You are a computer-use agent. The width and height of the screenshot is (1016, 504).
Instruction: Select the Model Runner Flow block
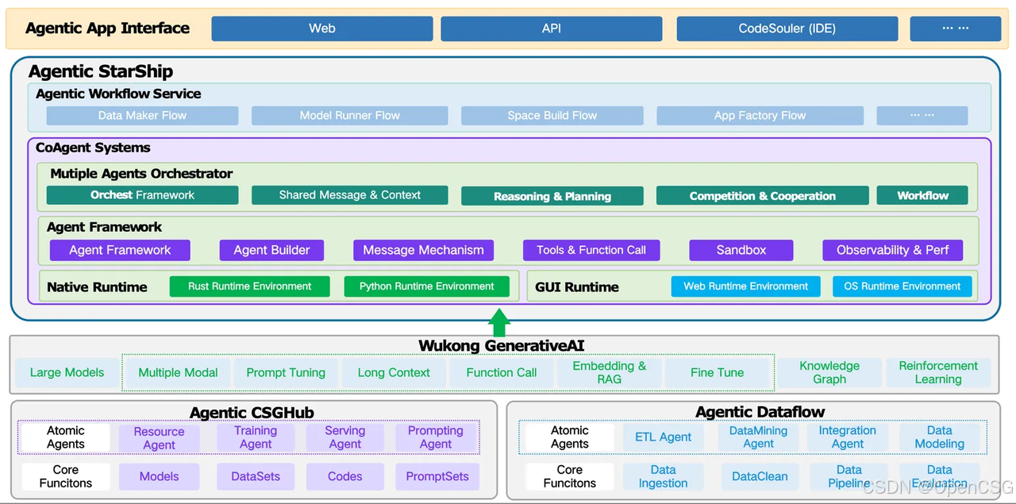click(349, 116)
